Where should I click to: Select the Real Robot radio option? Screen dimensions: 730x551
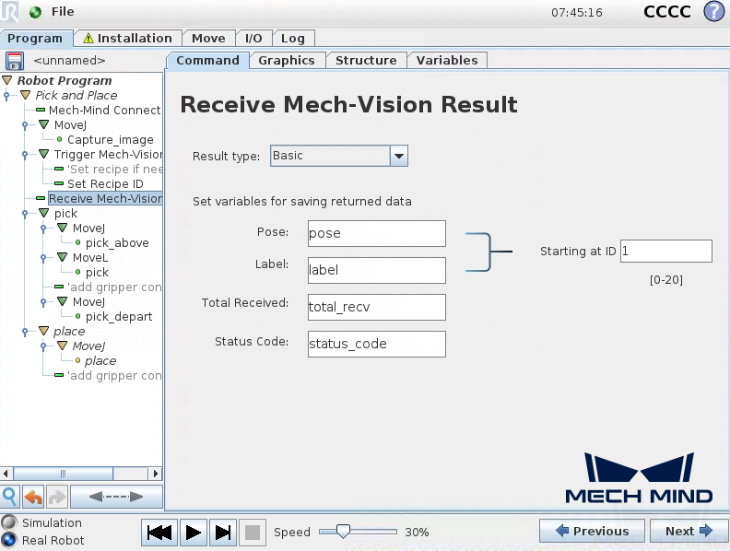pyautogui.click(x=9, y=540)
